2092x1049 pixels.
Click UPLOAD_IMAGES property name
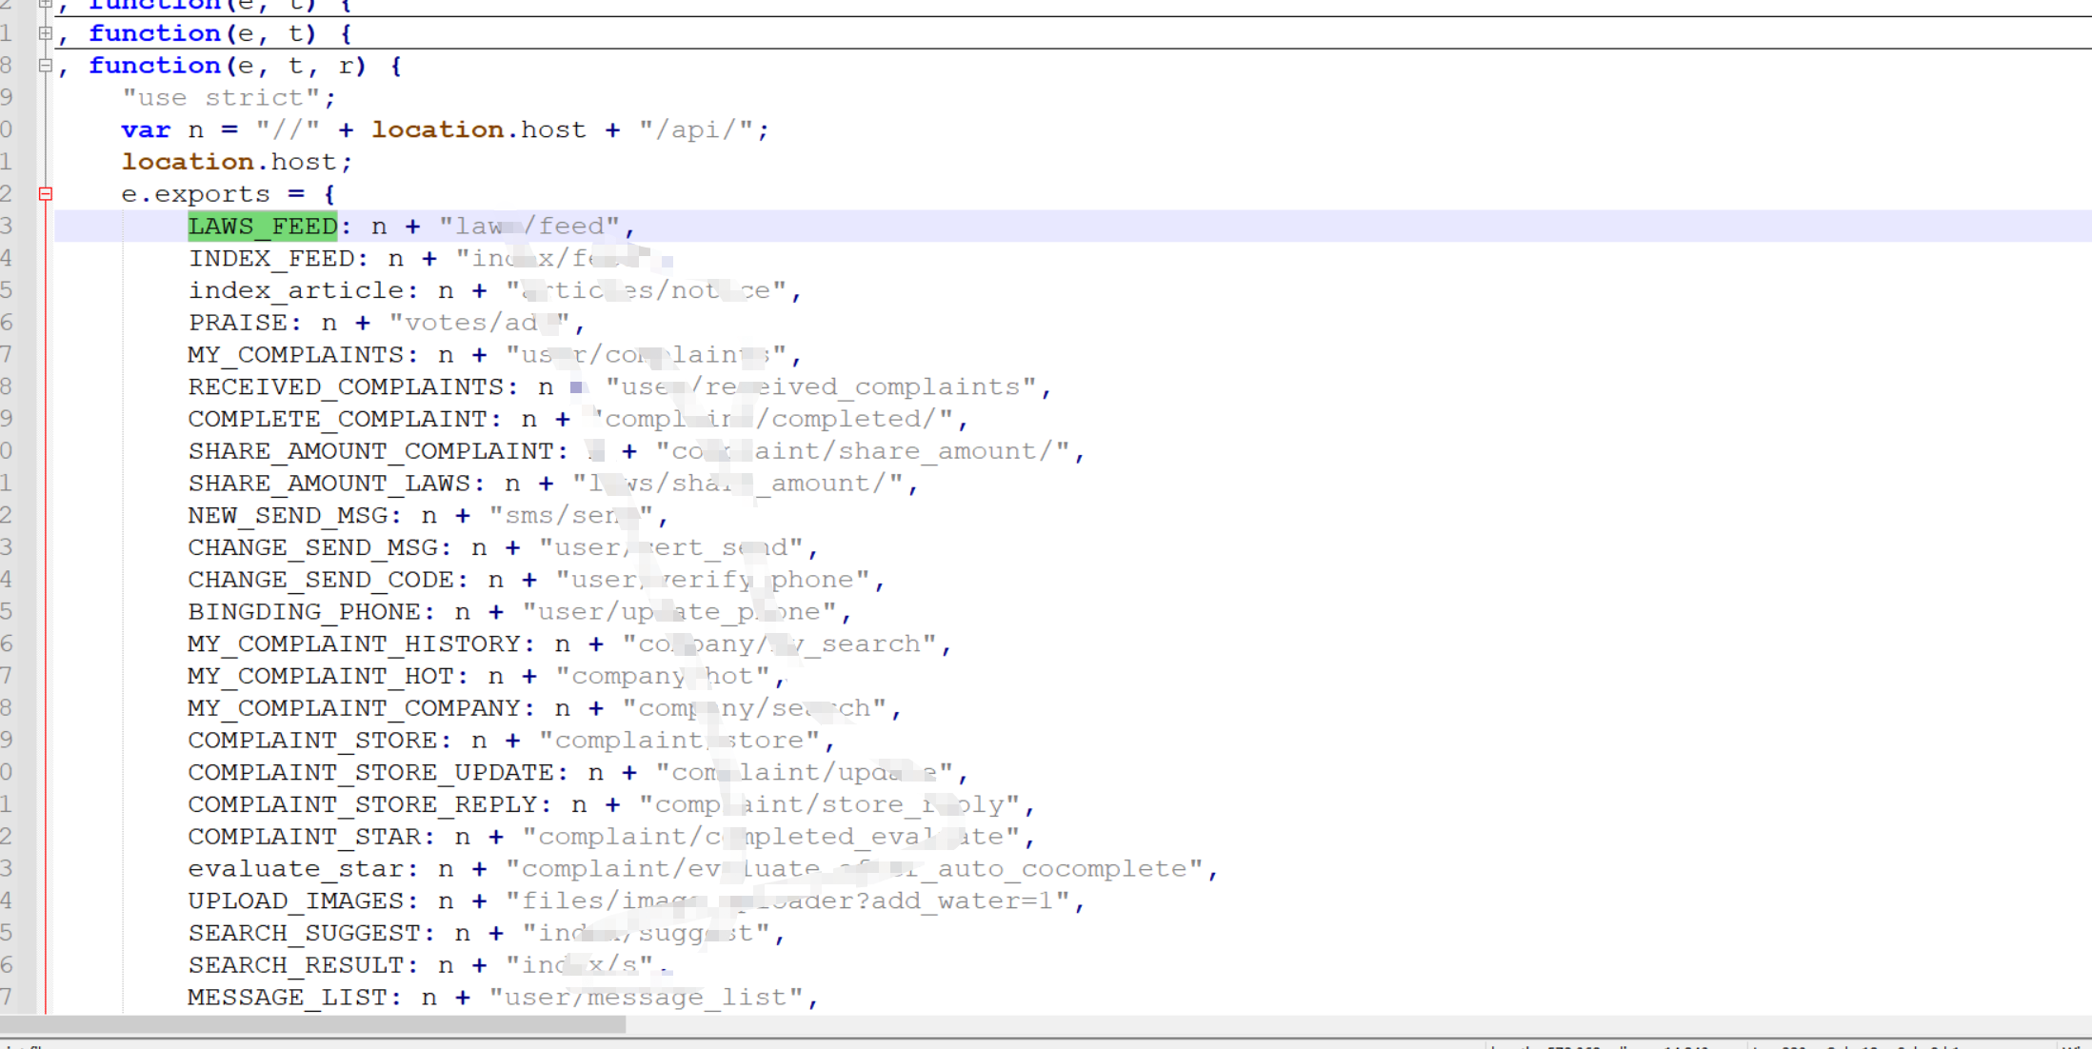296,901
